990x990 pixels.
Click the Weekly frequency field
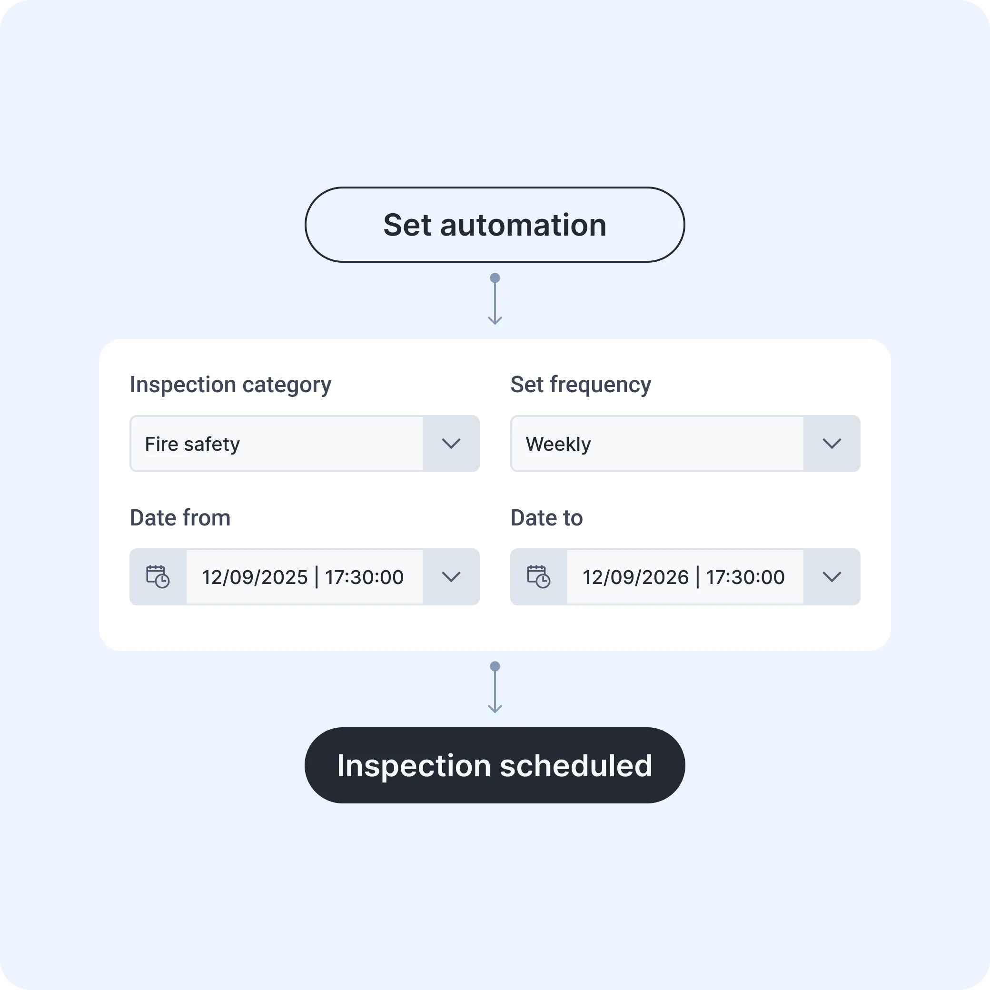pyautogui.click(x=657, y=444)
